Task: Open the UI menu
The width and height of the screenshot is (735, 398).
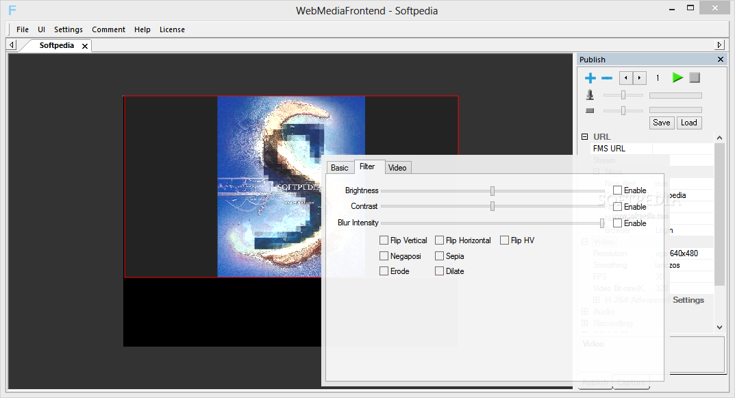Action: pos(41,29)
